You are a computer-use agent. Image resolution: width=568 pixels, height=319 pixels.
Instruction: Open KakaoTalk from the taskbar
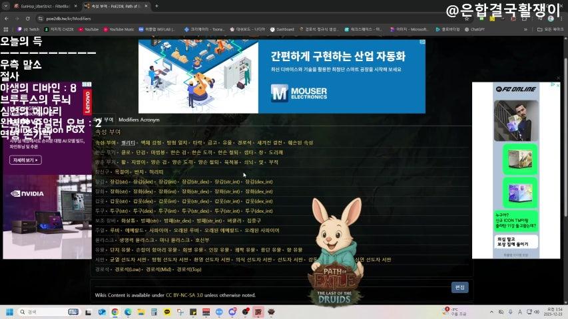point(167,312)
